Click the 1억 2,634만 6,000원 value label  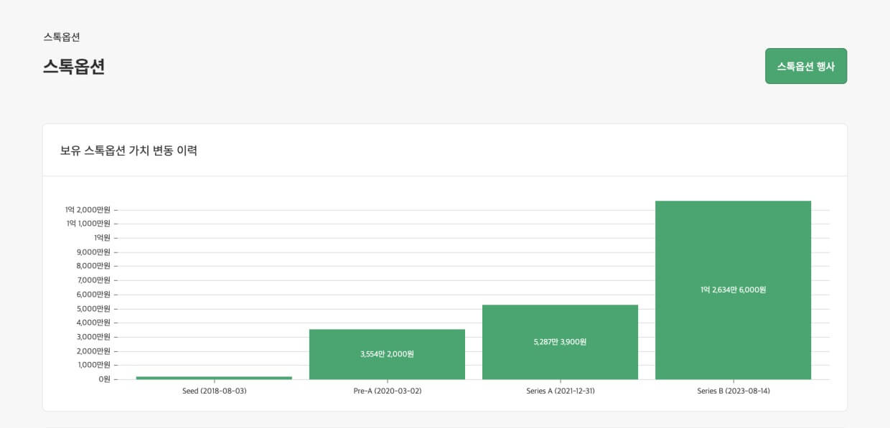733,290
